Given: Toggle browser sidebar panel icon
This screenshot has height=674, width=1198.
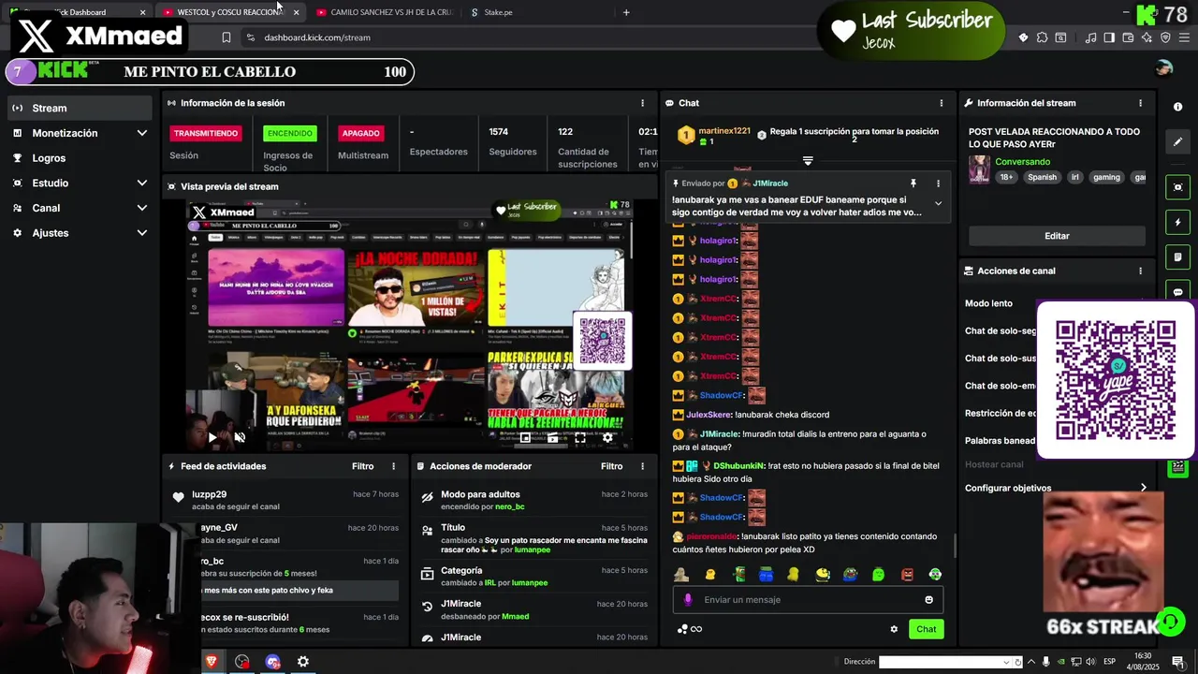Looking at the screenshot, I should (x=1109, y=37).
